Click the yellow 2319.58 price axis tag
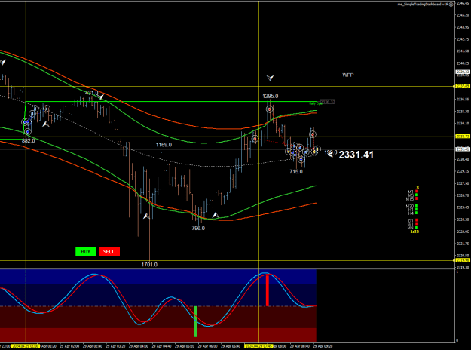Image resolution: width=471 pixels, height=350 pixels. (463, 260)
